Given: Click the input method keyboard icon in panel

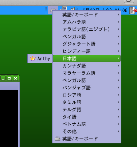Looking at the screenshot, I should 53,10.
